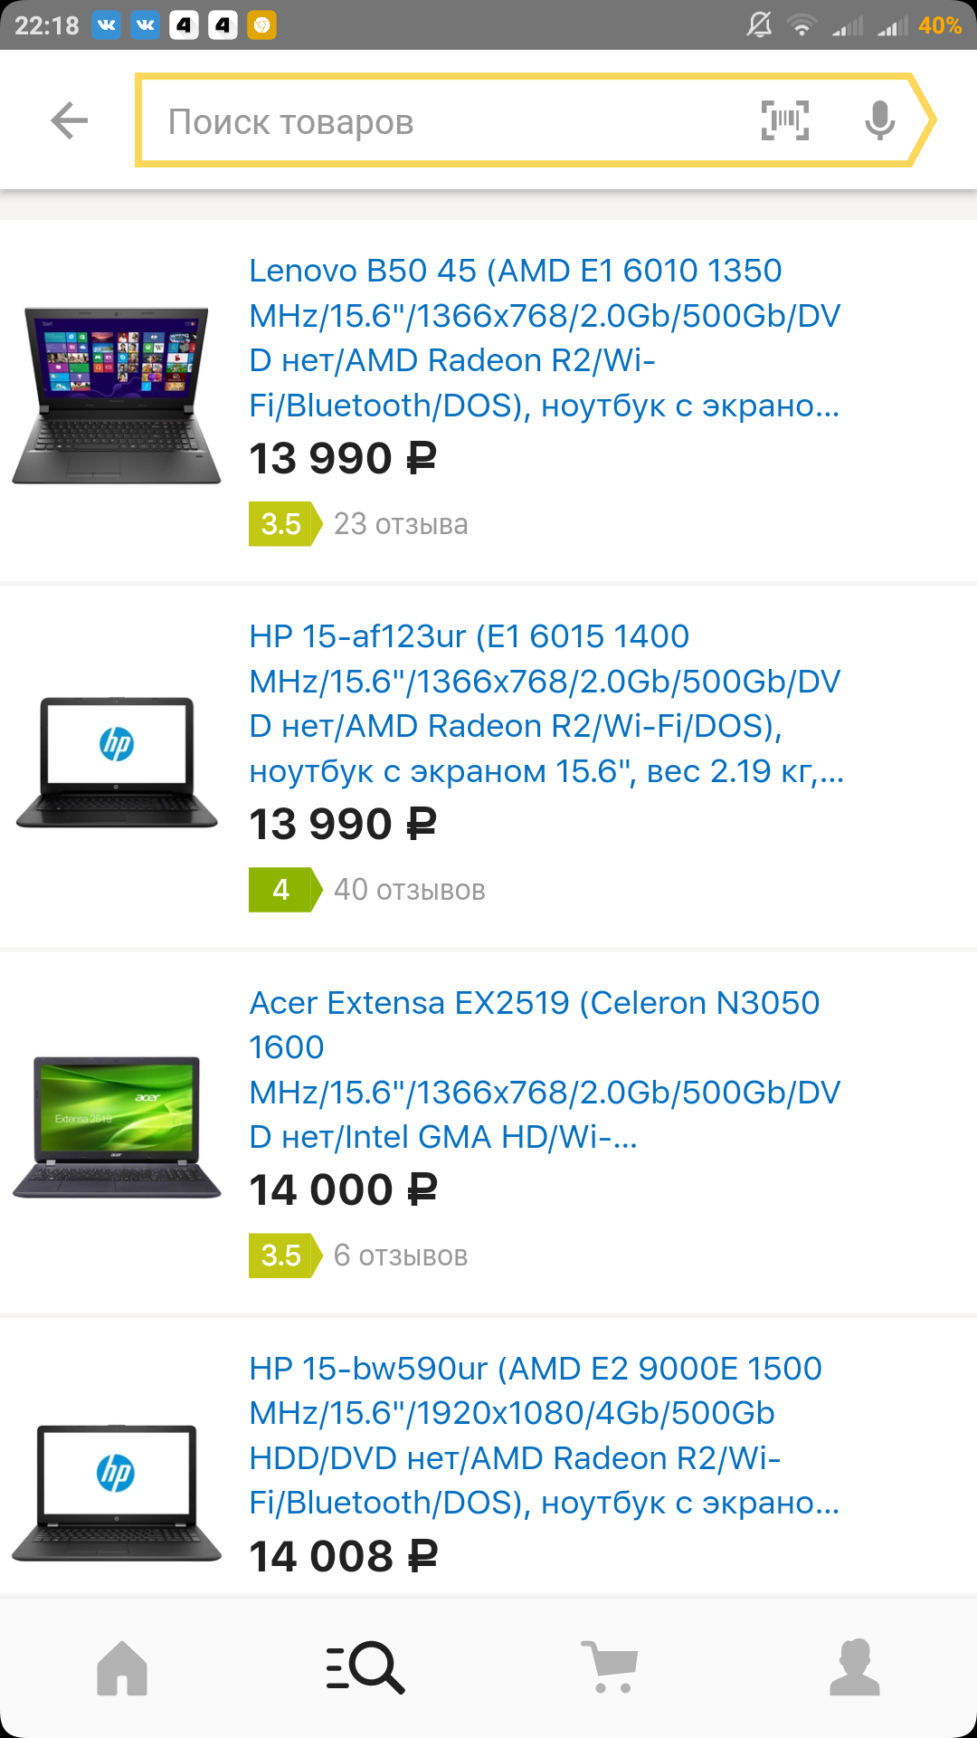Start voice search with microphone icon

[x=879, y=120]
